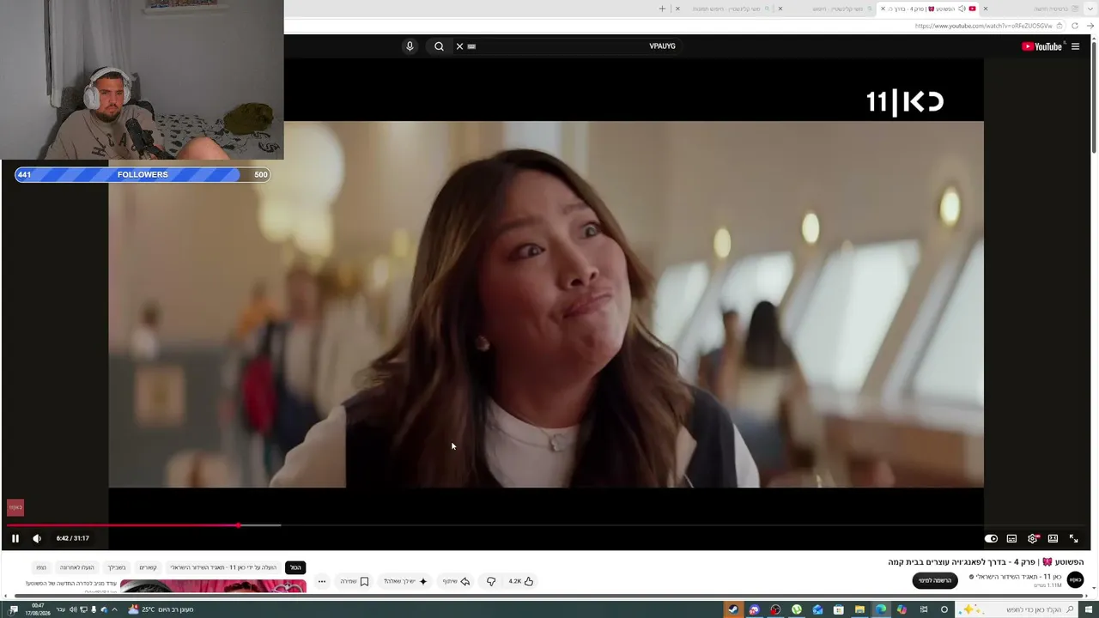Open the pink recommended video thumbnail
This screenshot has width=1099, height=618.
click(213, 586)
